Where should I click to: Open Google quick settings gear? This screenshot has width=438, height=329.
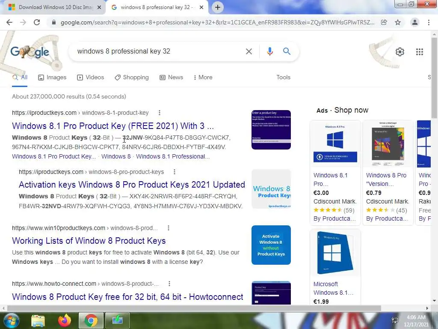coord(400,52)
